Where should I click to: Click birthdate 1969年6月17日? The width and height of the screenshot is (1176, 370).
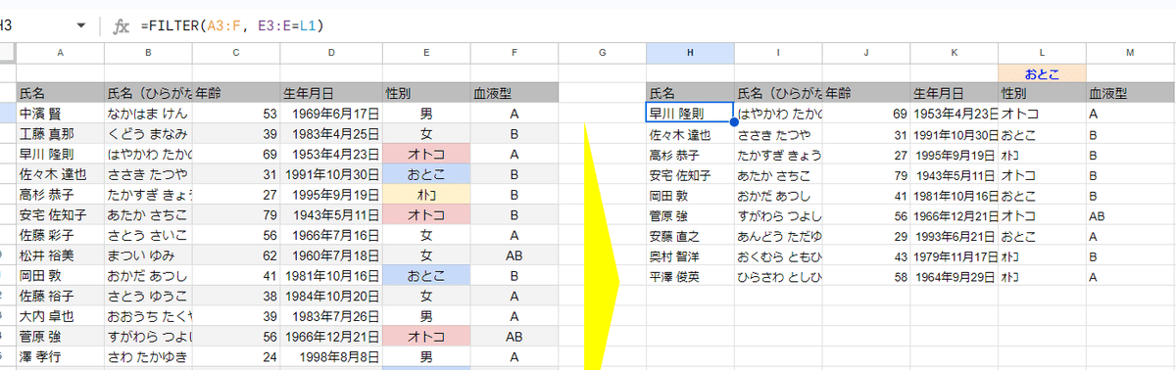tap(332, 114)
